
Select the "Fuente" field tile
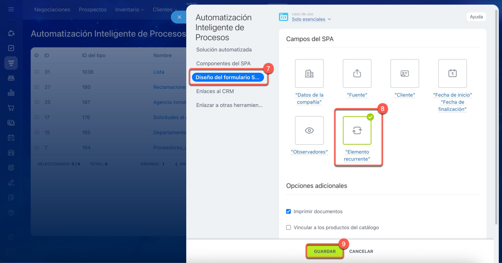click(357, 74)
